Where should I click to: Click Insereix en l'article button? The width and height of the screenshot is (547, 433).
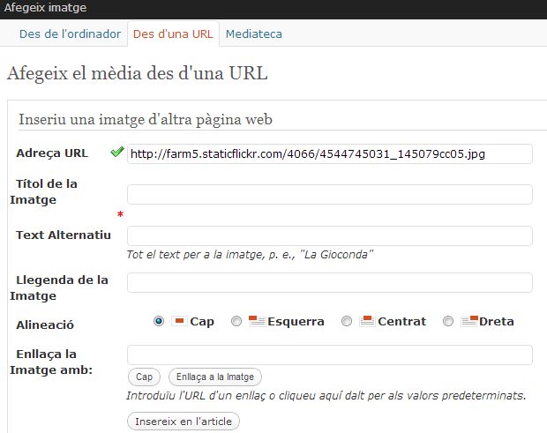point(184,422)
